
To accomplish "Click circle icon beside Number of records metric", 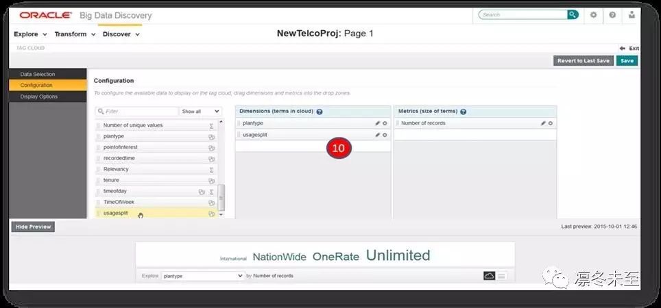I will [550, 123].
